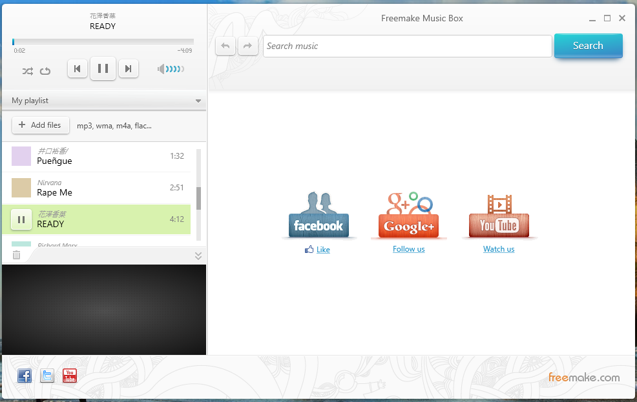Minimize the Freemake Music Box window
The width and height of the screenshot is (637, 402).
(x=592, y=19)
